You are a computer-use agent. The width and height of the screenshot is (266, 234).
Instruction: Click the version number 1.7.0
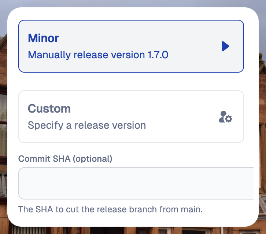pyautogui.click(x=158, y=55)
